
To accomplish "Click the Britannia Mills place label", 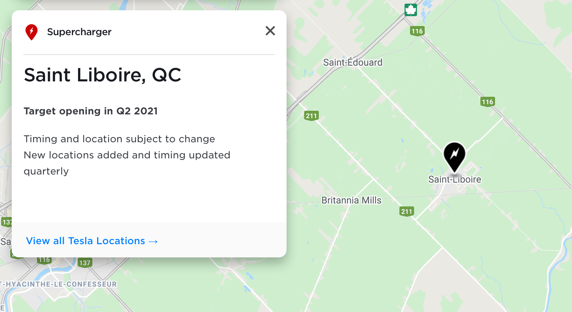I will coord(351,200).
